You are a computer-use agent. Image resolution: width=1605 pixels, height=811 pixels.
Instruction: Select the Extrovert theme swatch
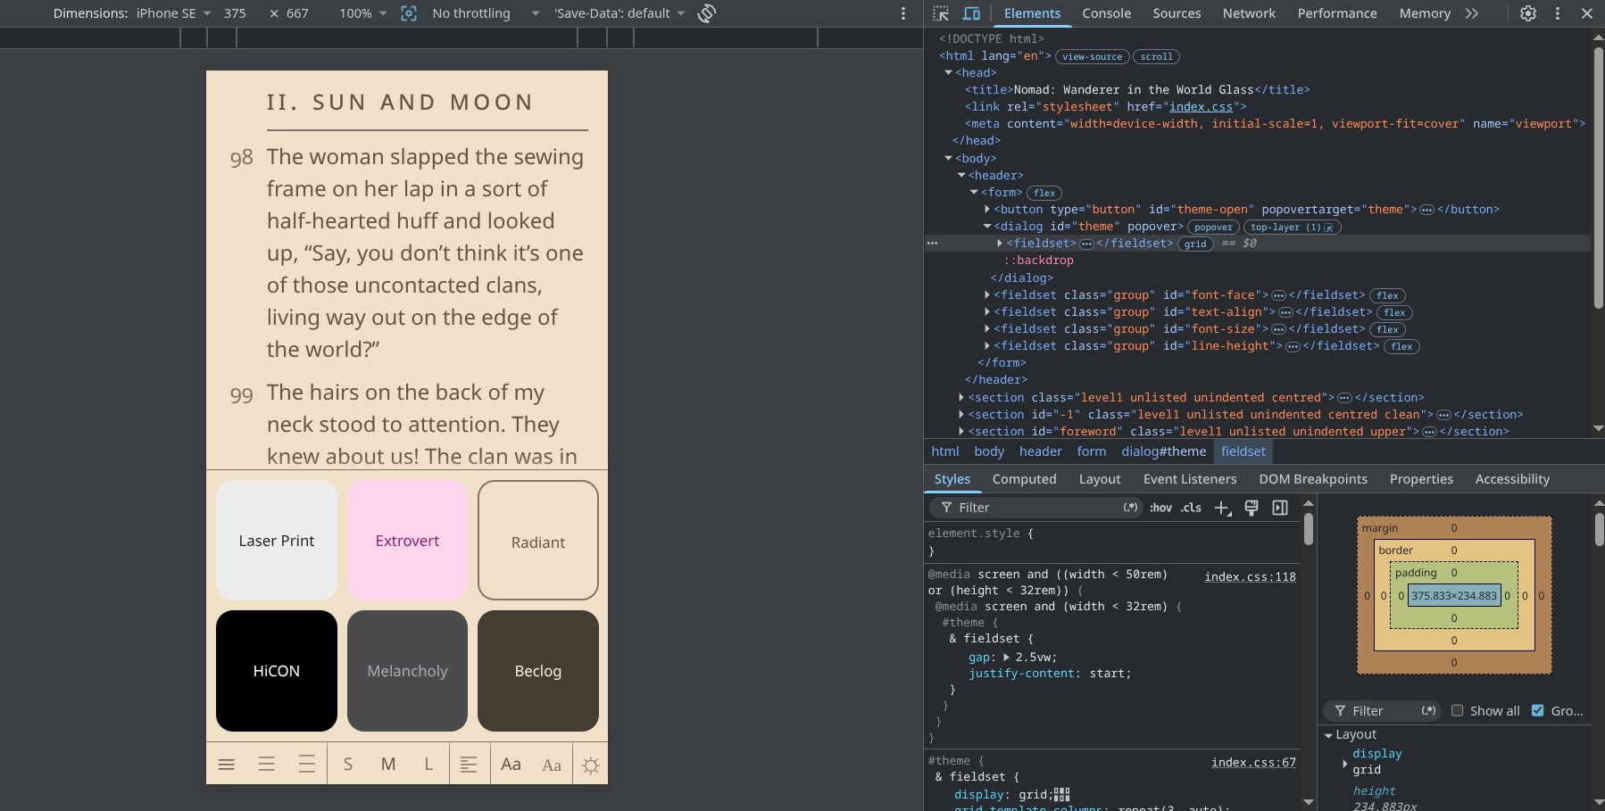click(x=407, y=541)
